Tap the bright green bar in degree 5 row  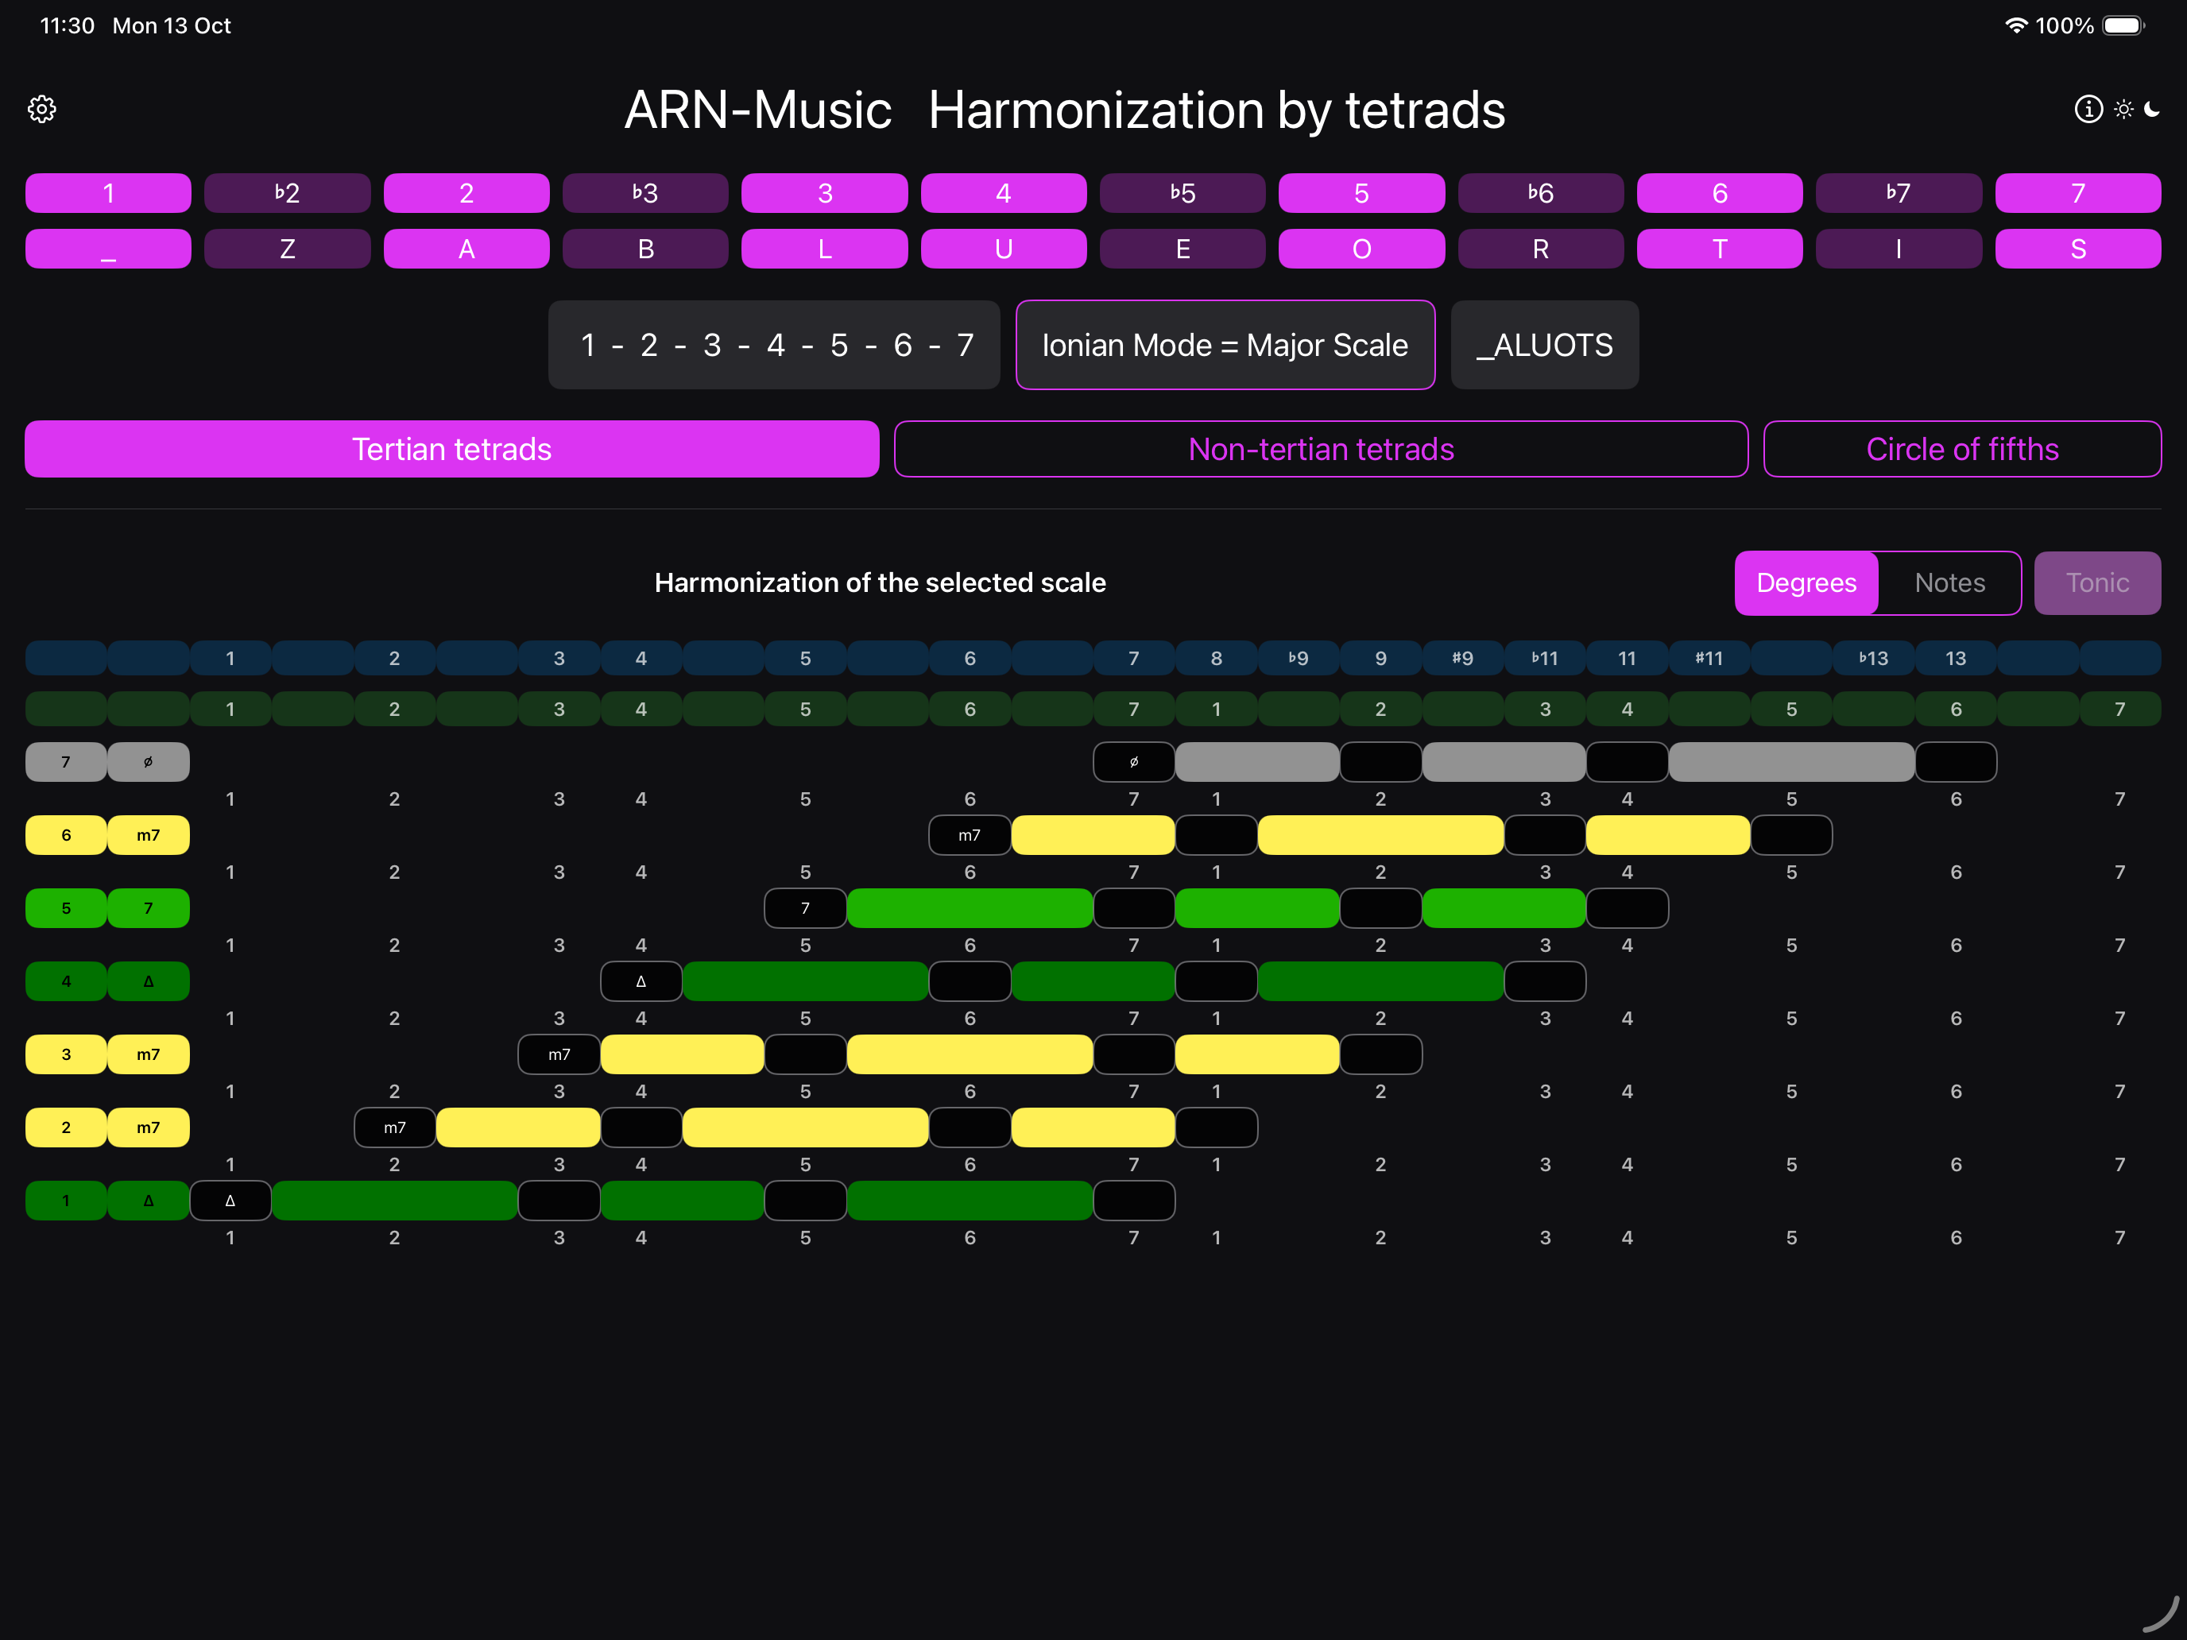pyautogui.click(x=969, y=908)
